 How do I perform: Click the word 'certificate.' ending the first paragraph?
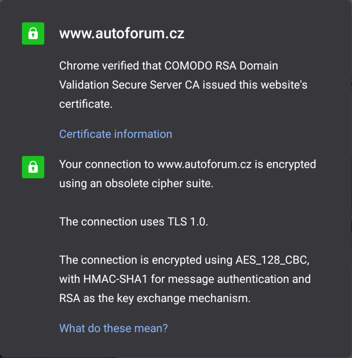86,104
